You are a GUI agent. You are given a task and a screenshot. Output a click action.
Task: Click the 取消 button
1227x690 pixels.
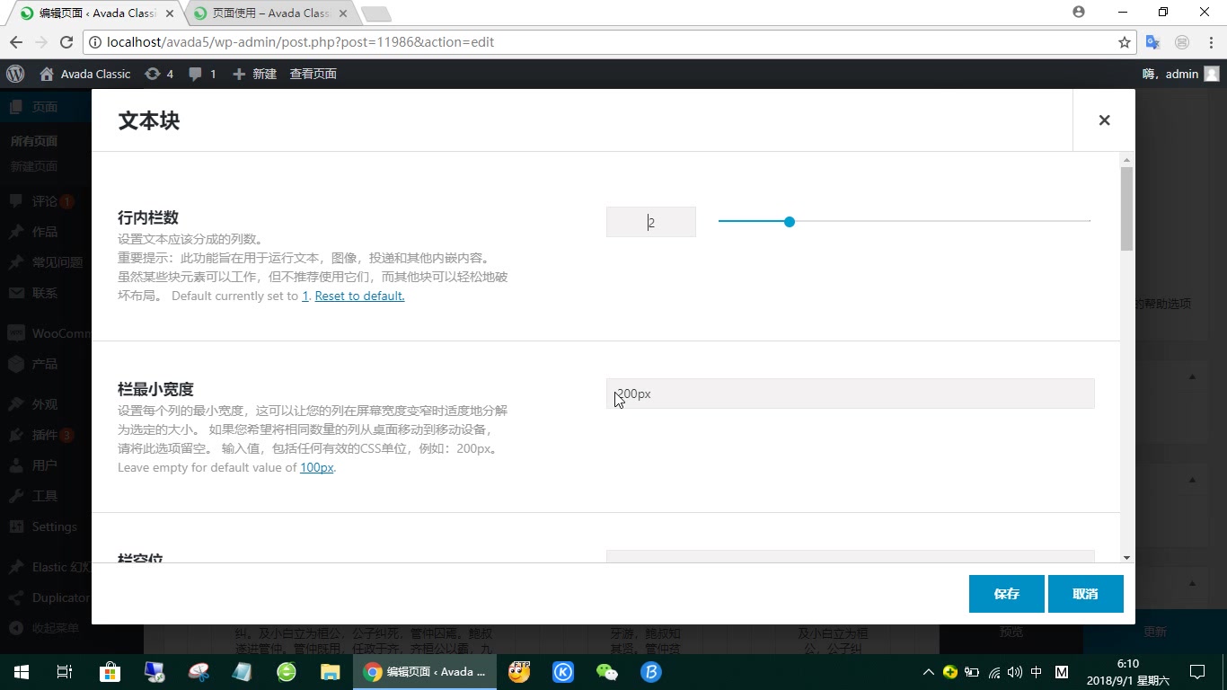[1085, 594]
